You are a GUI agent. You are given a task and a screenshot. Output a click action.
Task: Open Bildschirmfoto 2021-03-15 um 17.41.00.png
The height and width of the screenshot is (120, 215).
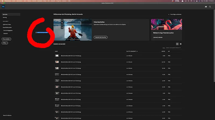[x=118, y=68]
